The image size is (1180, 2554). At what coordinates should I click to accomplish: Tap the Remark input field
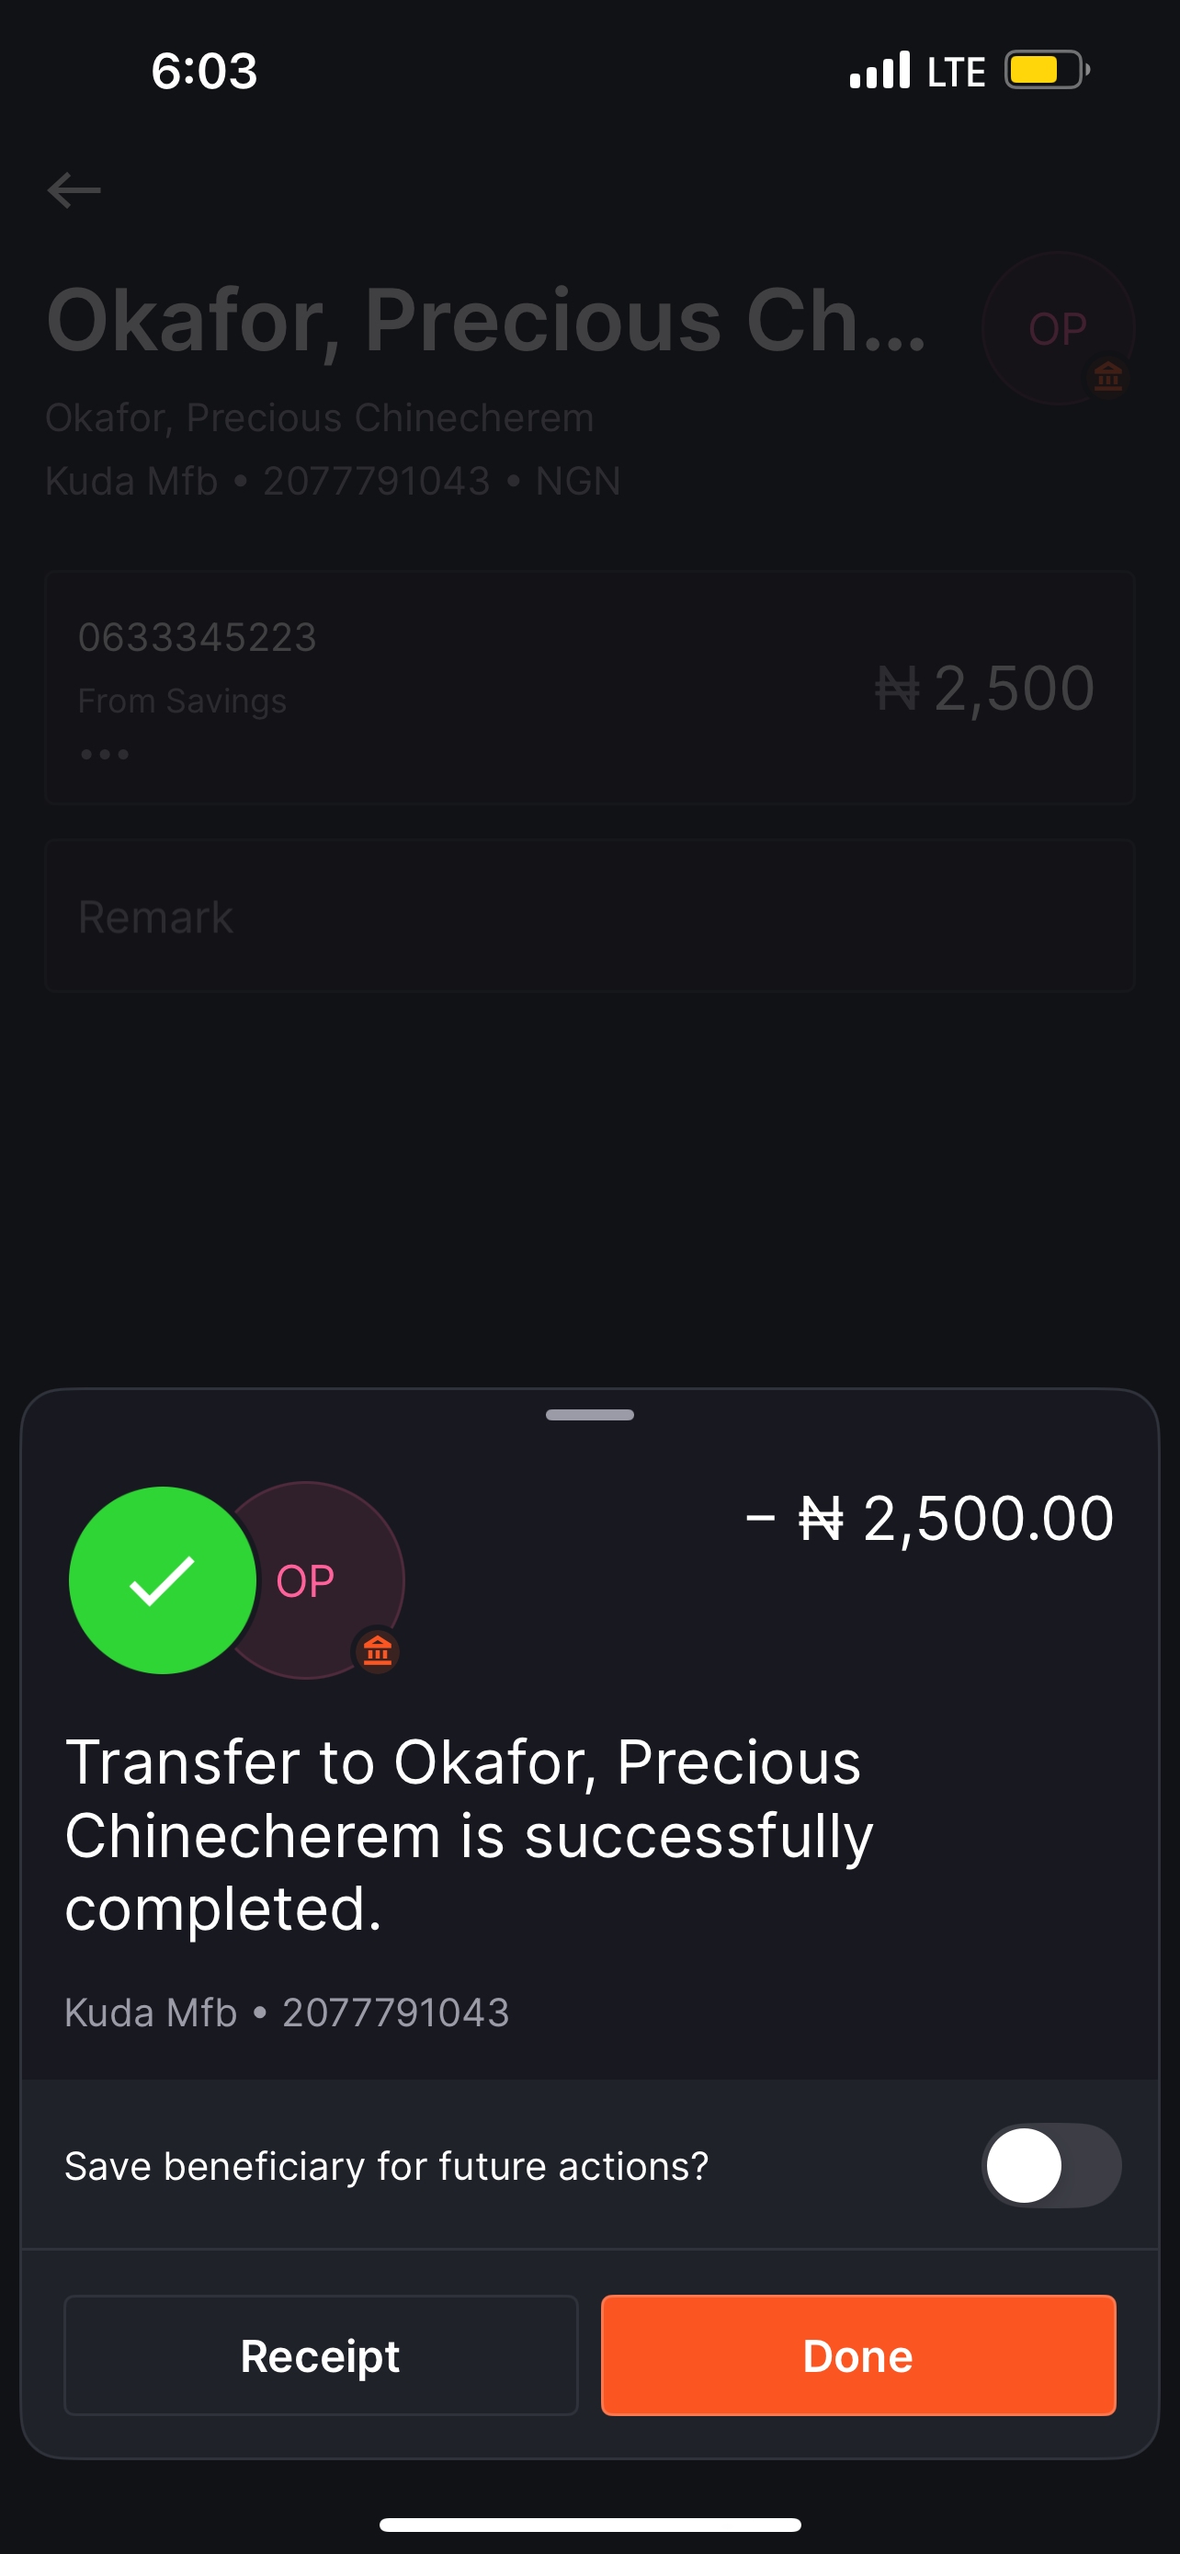pyautogui.click(x=589, y=916)
